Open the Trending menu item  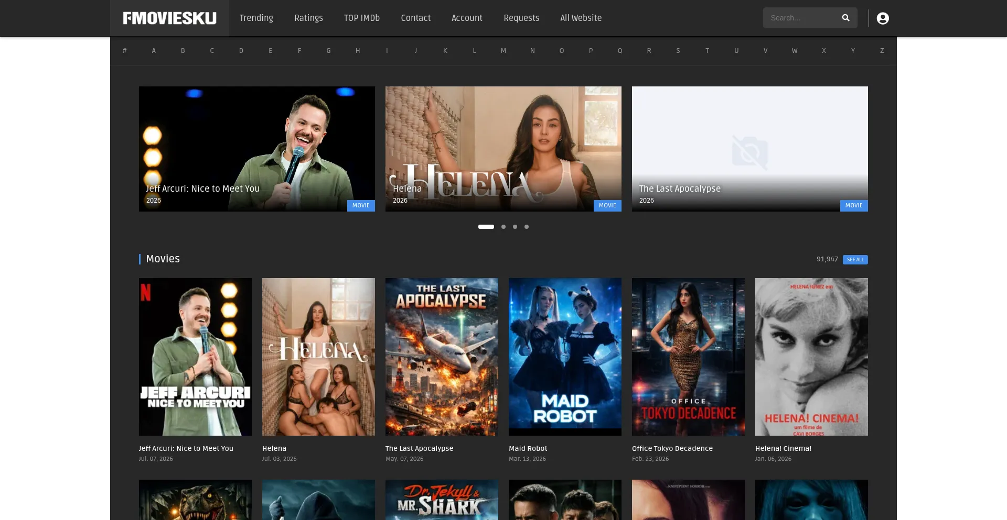coord(256,18)
